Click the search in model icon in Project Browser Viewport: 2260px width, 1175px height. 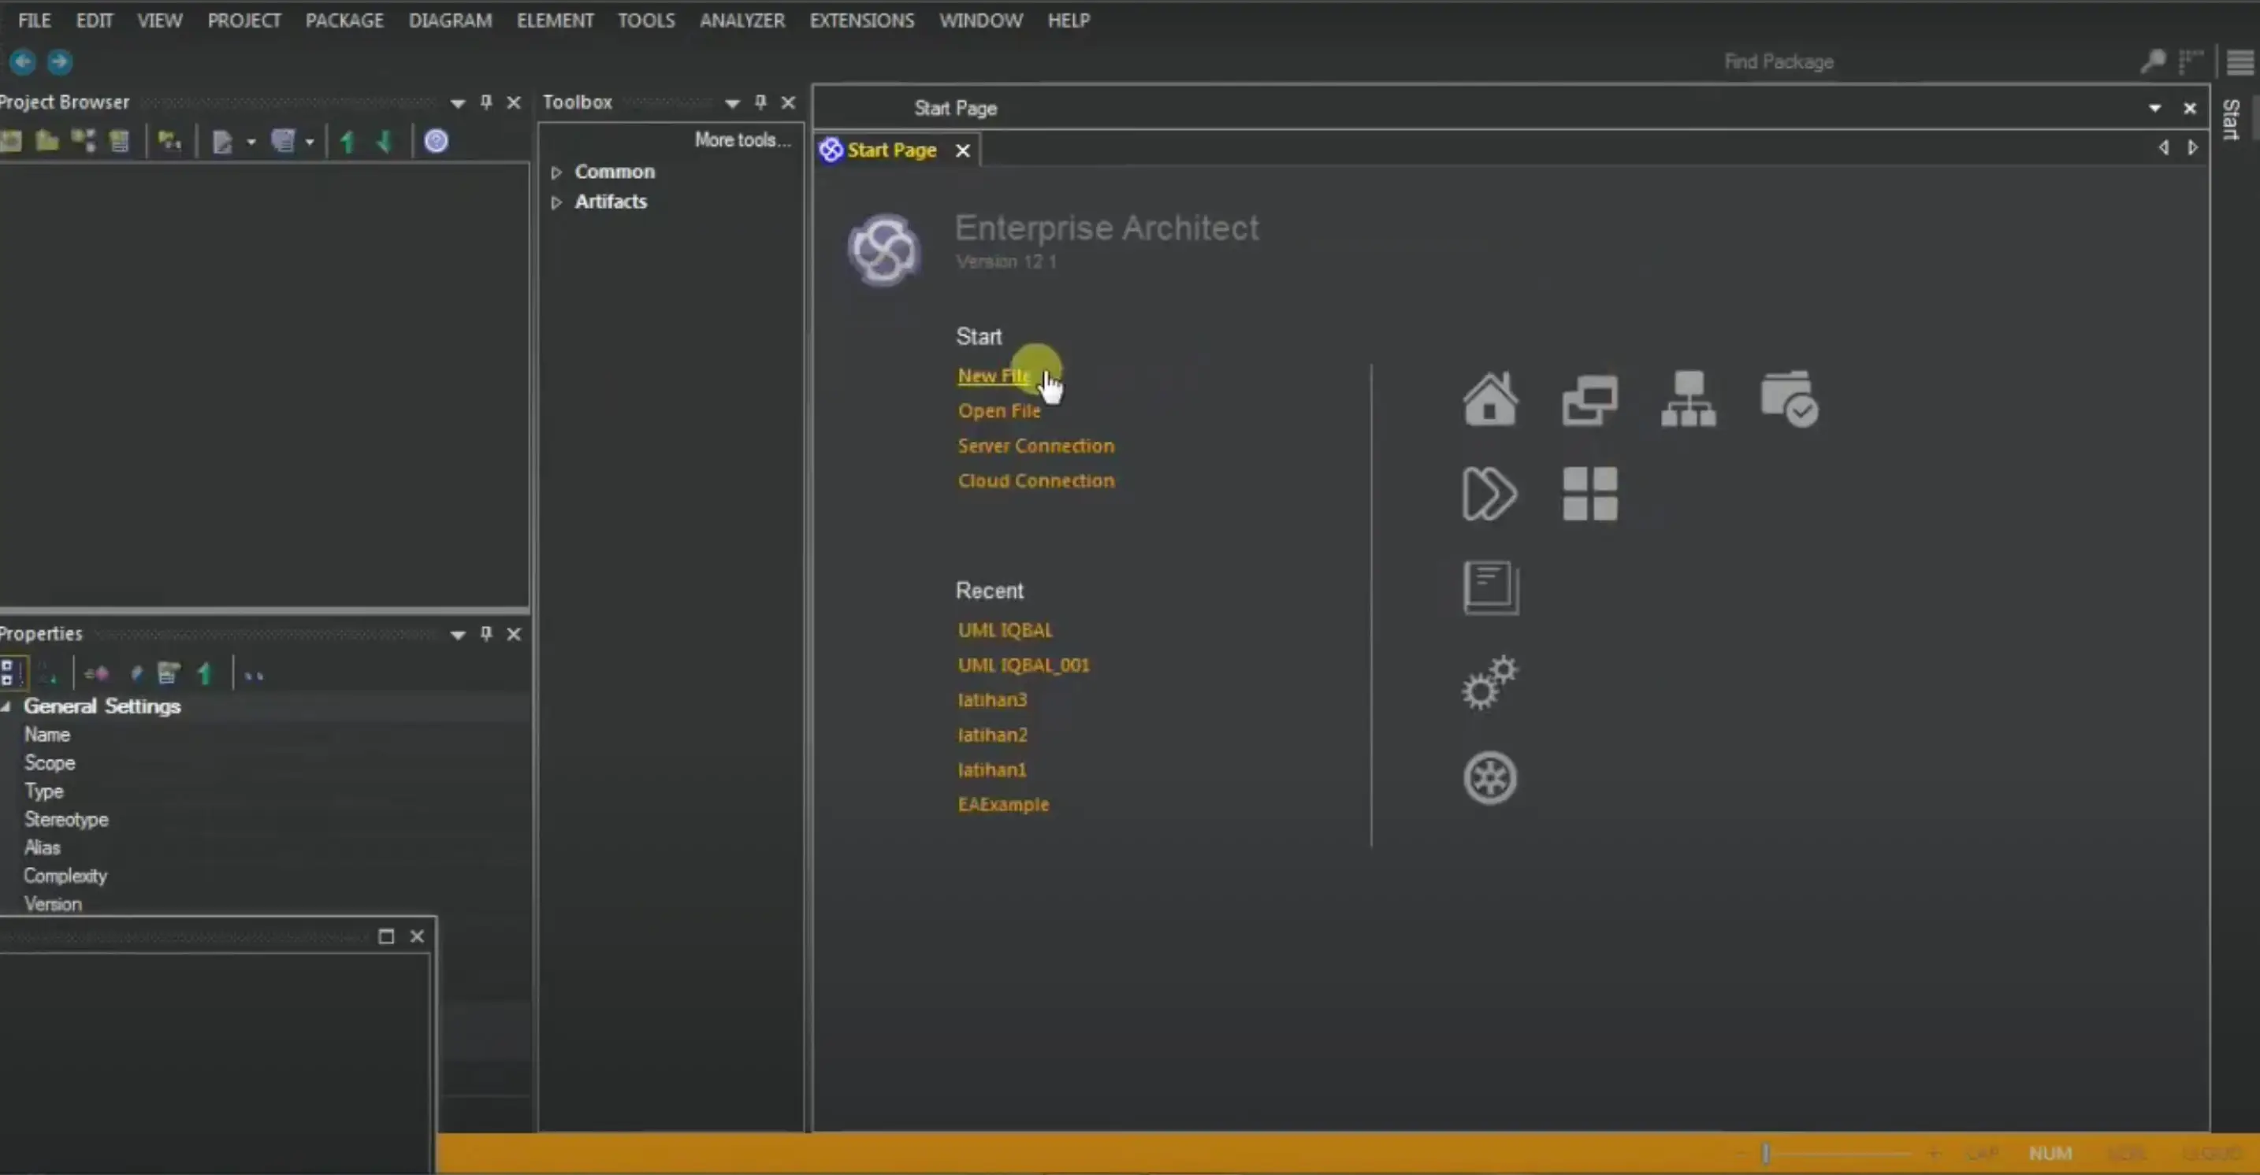169,141
